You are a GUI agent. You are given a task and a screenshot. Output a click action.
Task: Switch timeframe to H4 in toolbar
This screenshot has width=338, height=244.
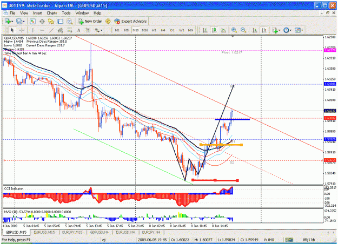[x=163, y=30]
